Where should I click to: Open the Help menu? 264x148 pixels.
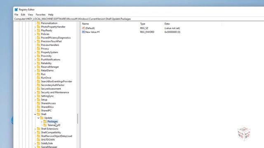pos(51,15)
